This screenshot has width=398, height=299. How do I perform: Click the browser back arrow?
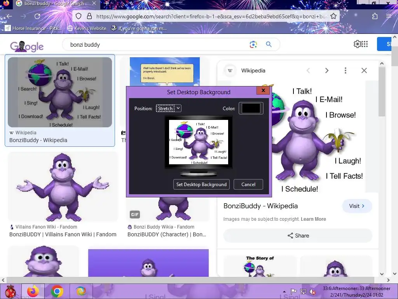click(9, 16)
